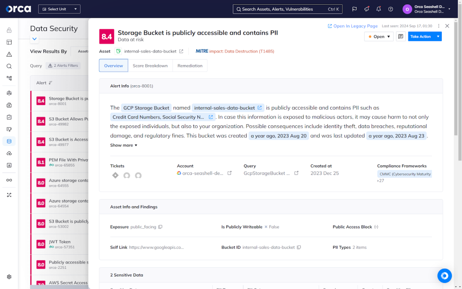Open external link beside Credit Card Numbers chip
The height and width of the screenshot is (289, 462).
210,117
